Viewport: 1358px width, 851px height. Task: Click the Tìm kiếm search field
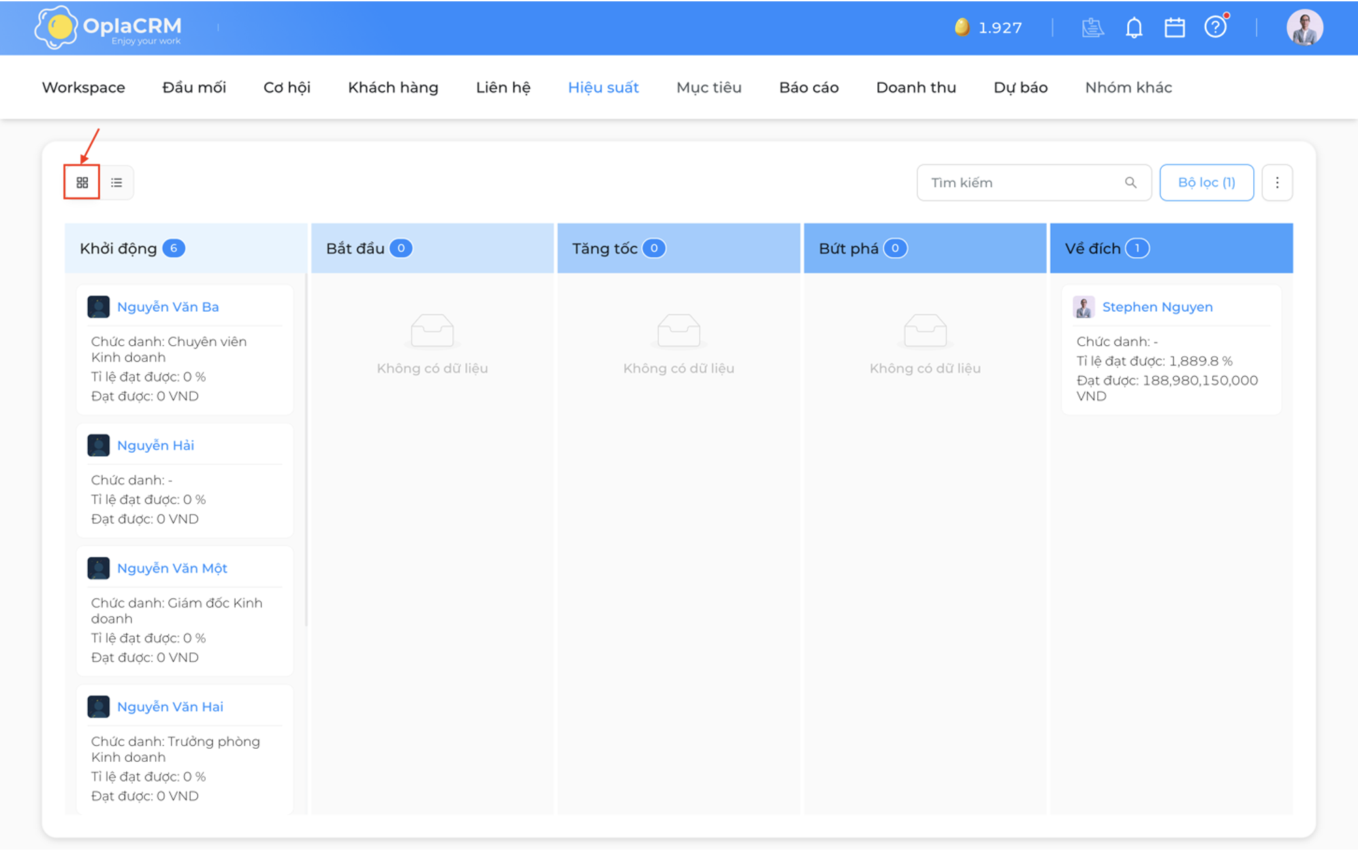point(1034,182)
